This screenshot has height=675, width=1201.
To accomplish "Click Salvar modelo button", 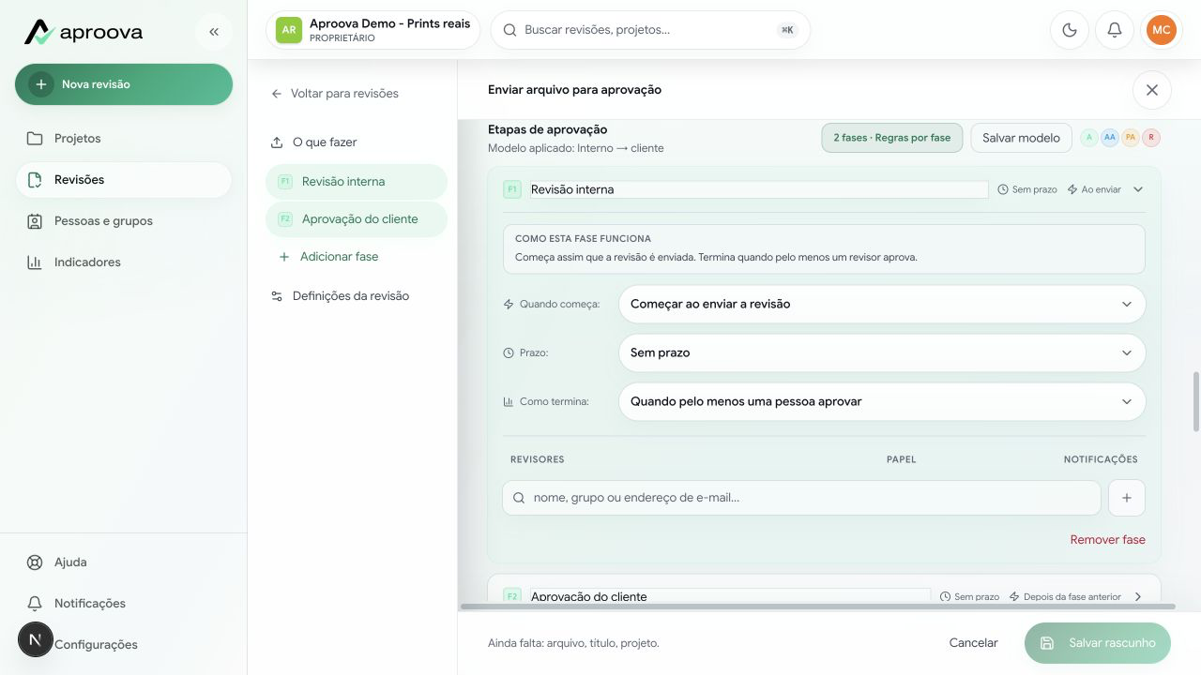I will (x=1021, y=138).
